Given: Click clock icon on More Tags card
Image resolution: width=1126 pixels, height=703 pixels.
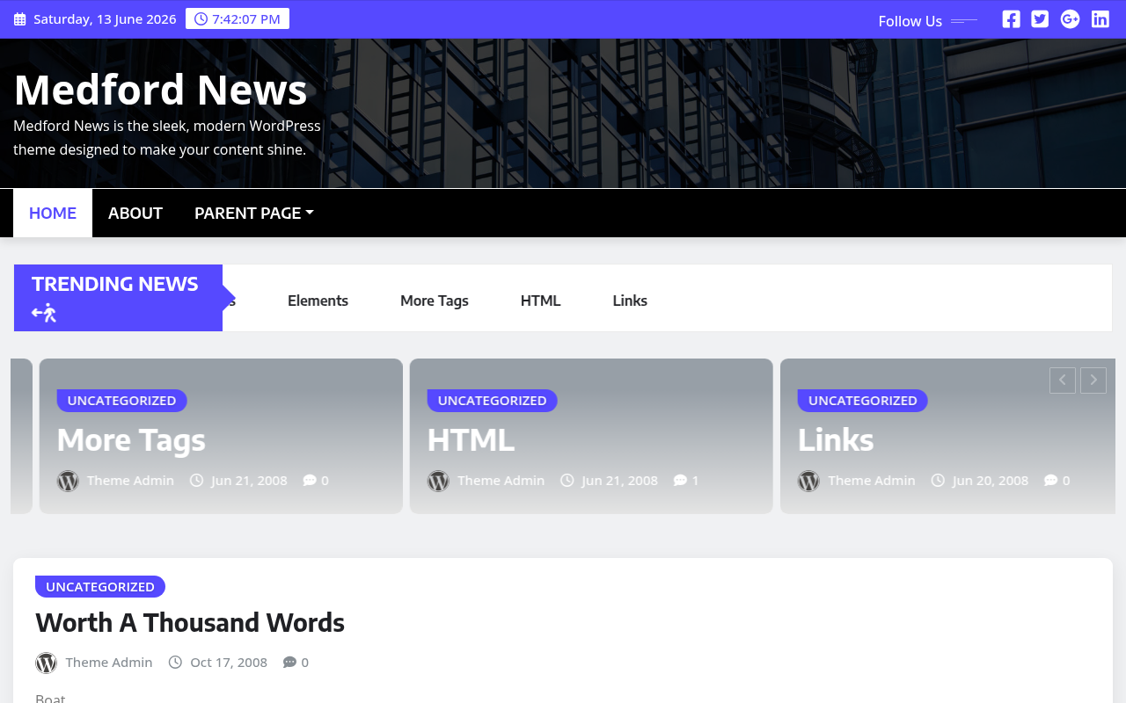Looking at the screenshot, I should coord(197,481).
